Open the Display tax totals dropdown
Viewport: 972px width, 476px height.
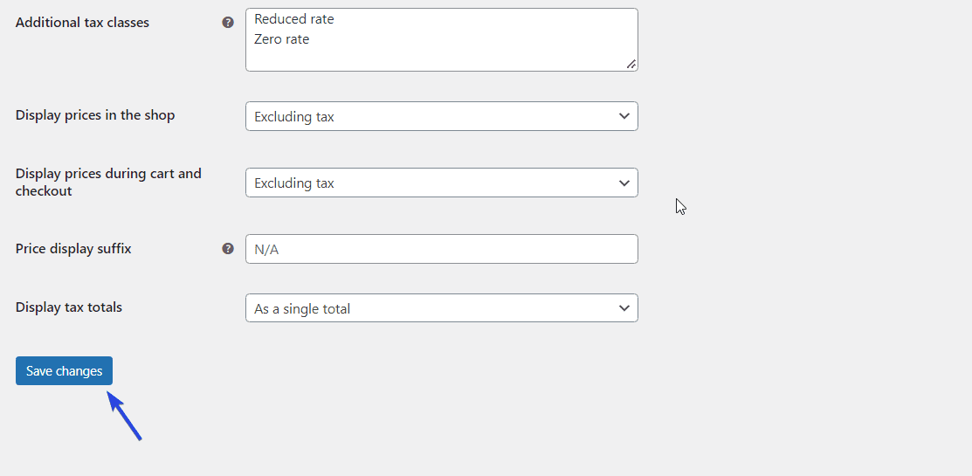coord(441,308)
